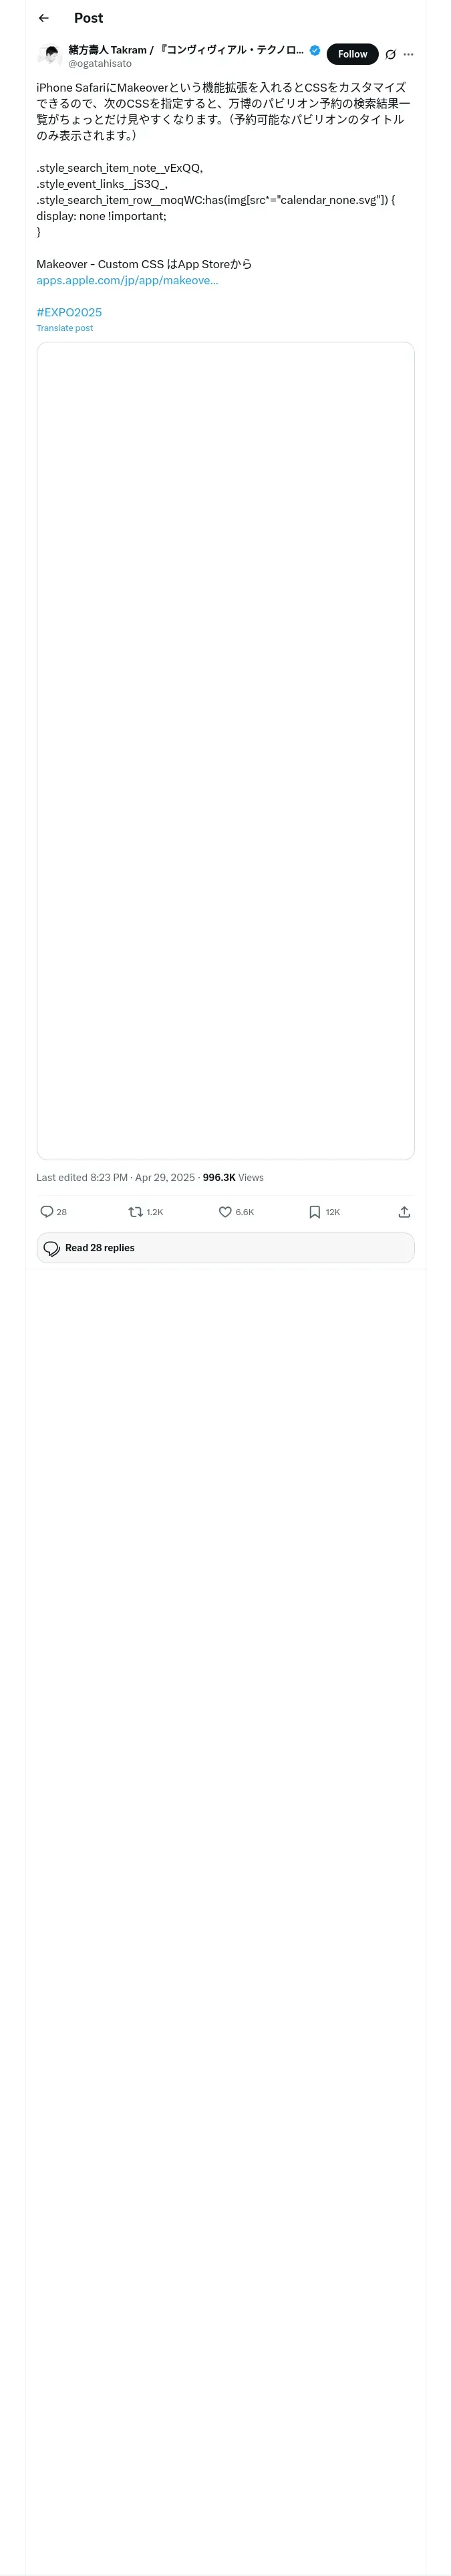Image resolution: width=451 pixels, height=2576 pixels.
Task: Open the author's profile picture
Action: 50,55
